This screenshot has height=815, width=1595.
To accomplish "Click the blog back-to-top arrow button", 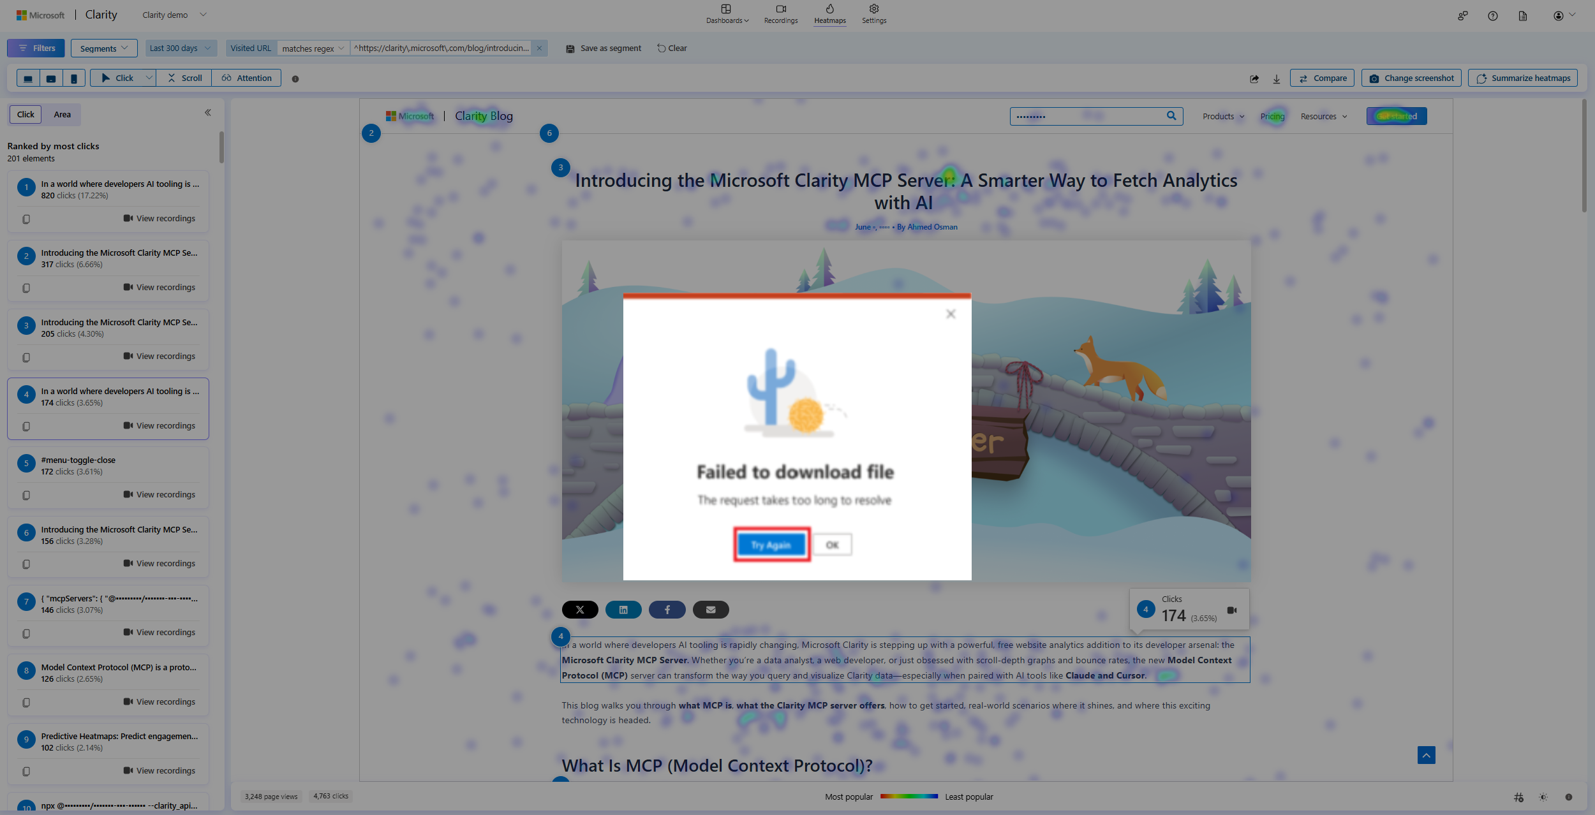I will [1427, 755].
